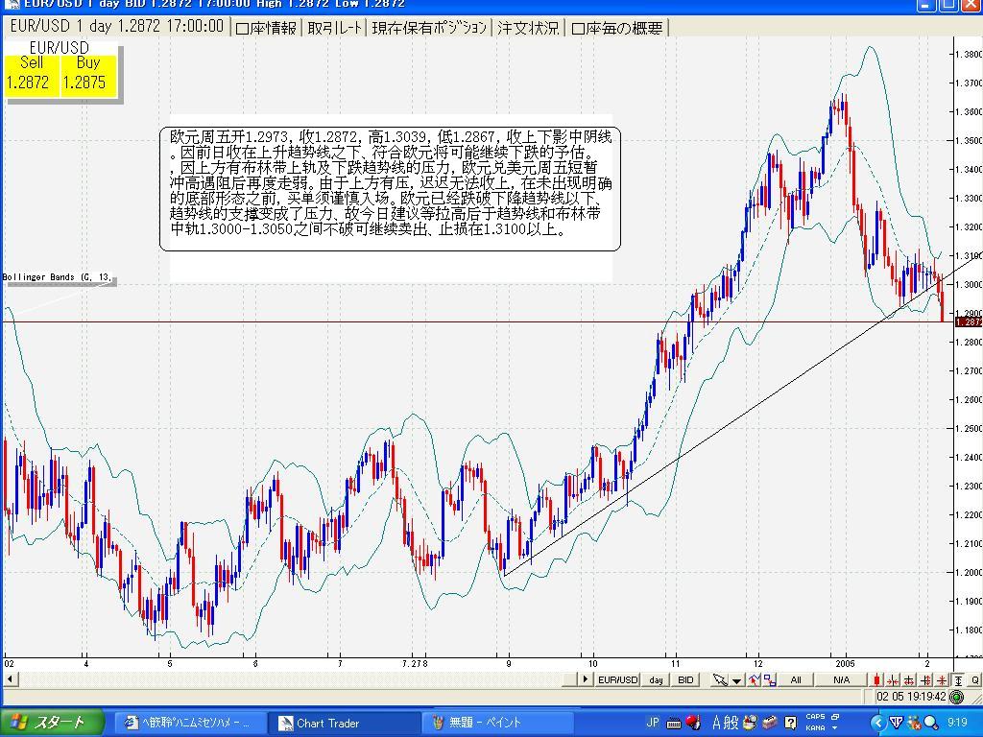
Task: Open the day timeframe selector
Action: point(656,679)
